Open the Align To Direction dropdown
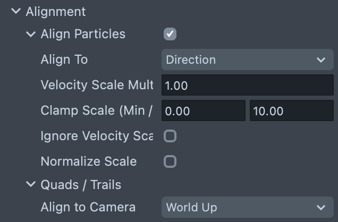 pyautogui.click(x=247, y=60)
